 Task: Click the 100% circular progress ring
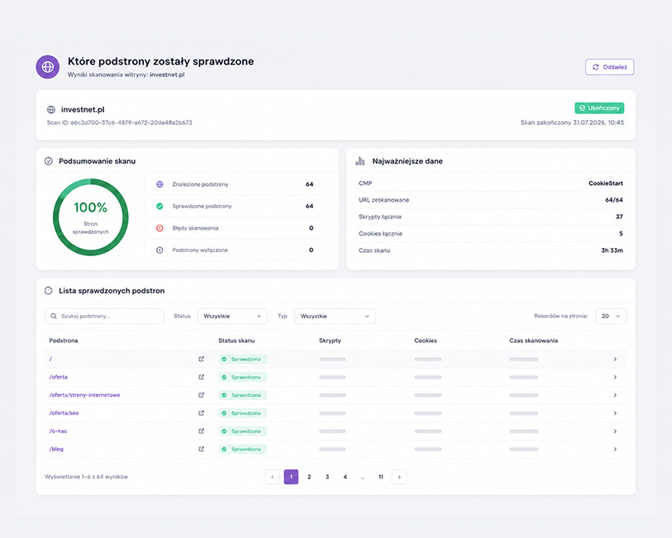90,217
